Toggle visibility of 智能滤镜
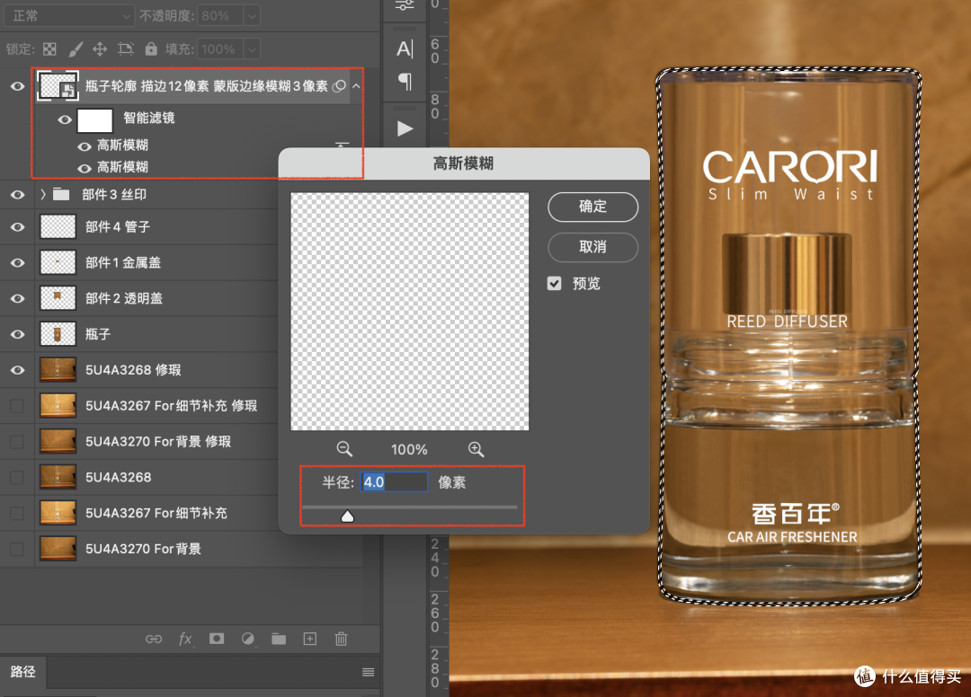The width and height of the screenshot is (971, 697). 65,119
